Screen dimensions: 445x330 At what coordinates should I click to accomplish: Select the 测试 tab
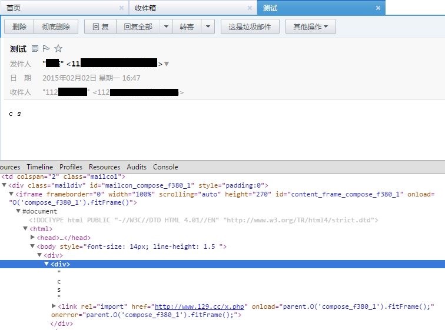pyautogui.click(x=321, y=8)
